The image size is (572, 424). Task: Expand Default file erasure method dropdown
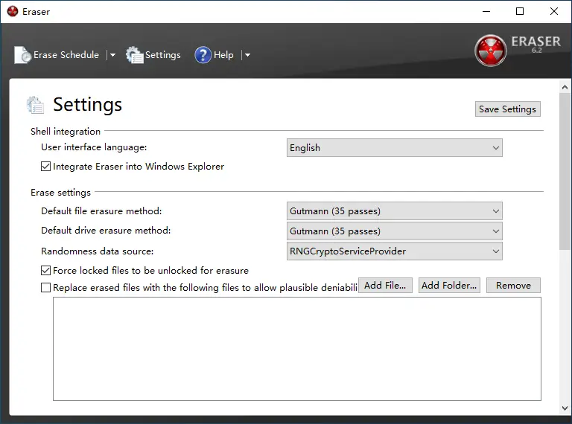tap(395, 211)
